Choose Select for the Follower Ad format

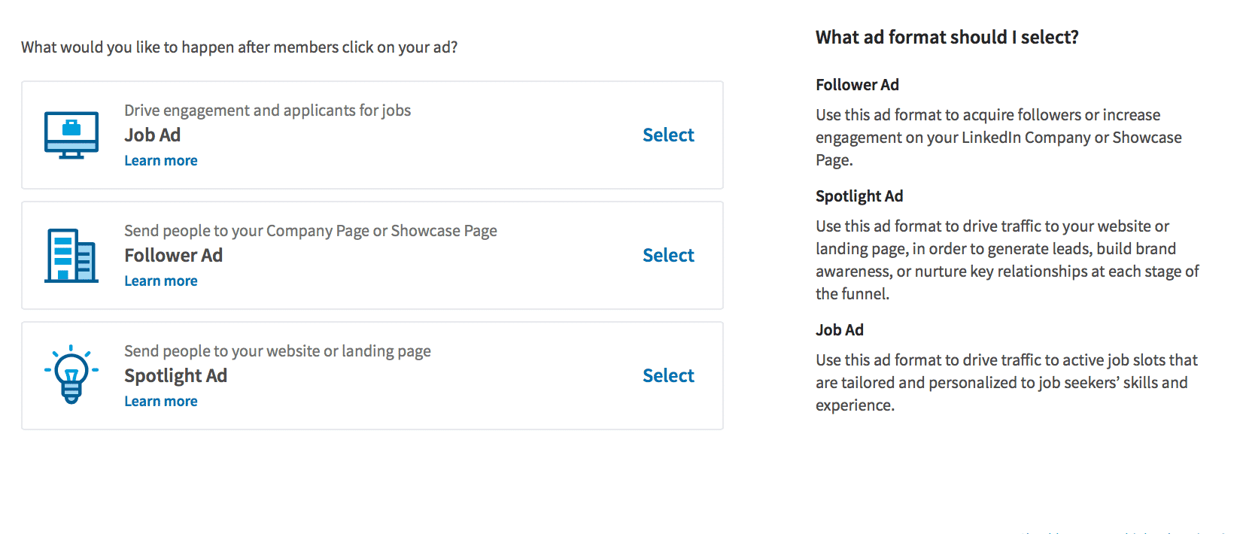[668, 255]
